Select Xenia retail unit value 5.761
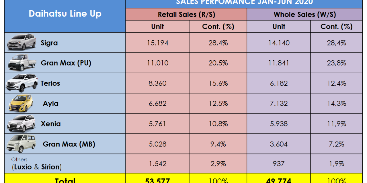This screenshot has width=367, height=183. (x=157, y=124)
